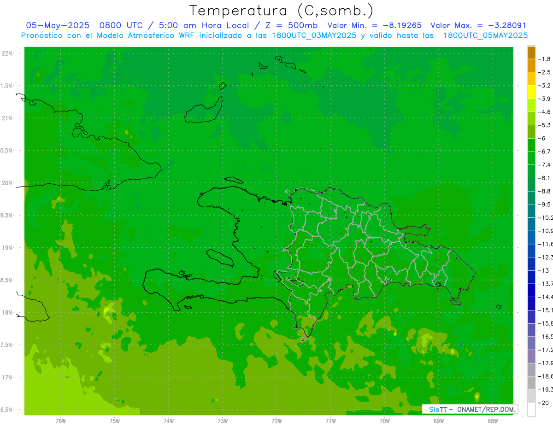553x427 pixels.
Task: Click the 'Temperatura (C,somb.)' chart title
Action: point(281,10)
